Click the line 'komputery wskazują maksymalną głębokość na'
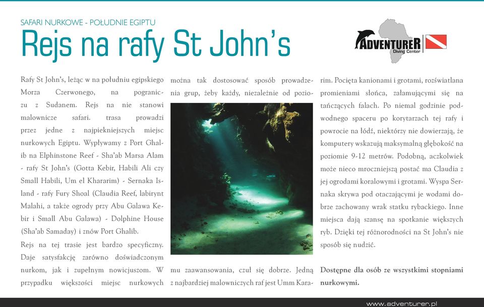Screen dimensions: 484x307 coord(392,144)
